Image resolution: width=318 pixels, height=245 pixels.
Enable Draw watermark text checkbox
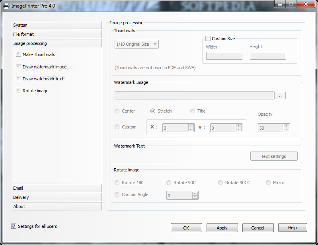click(18, 79)
